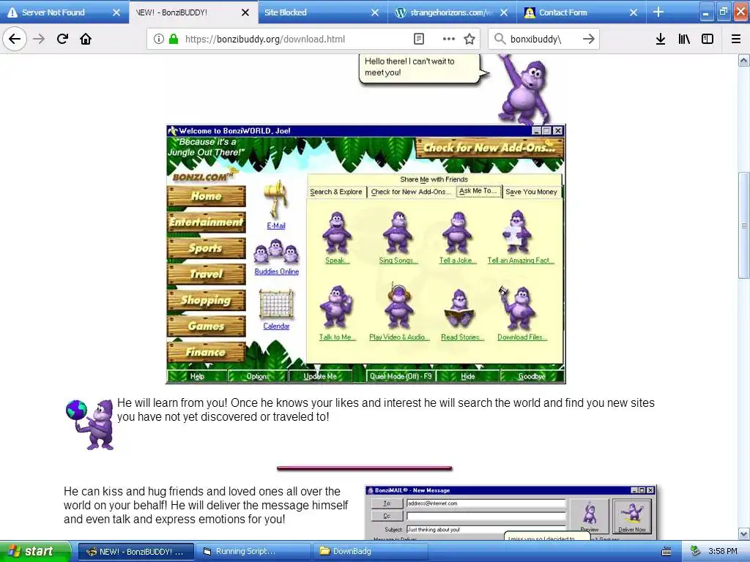The image size is (750, 562).
Task: Click the Speak gorilla icon
Action: [337, 233]
